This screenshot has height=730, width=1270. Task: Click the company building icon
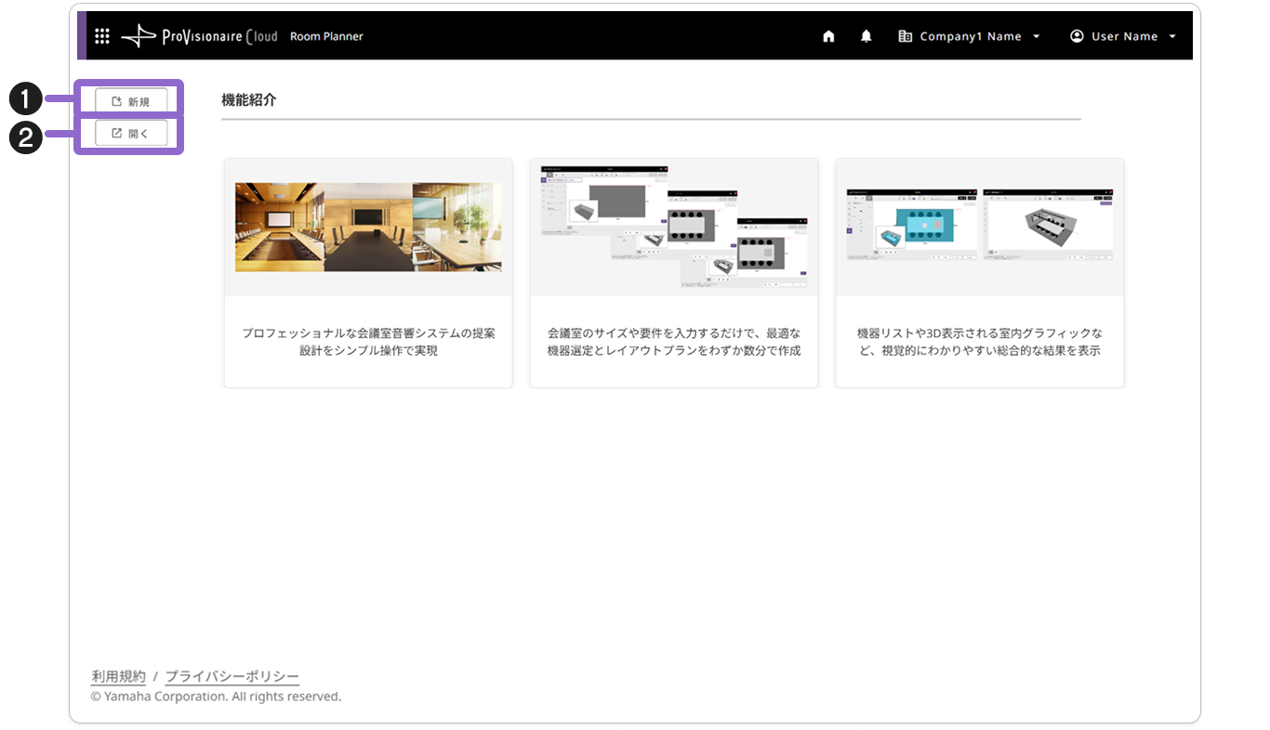click(905, 36)
